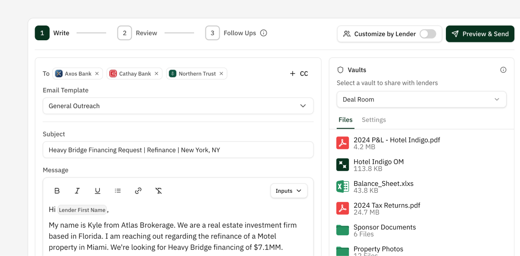Click the Preview & Send button

[480, 34]
